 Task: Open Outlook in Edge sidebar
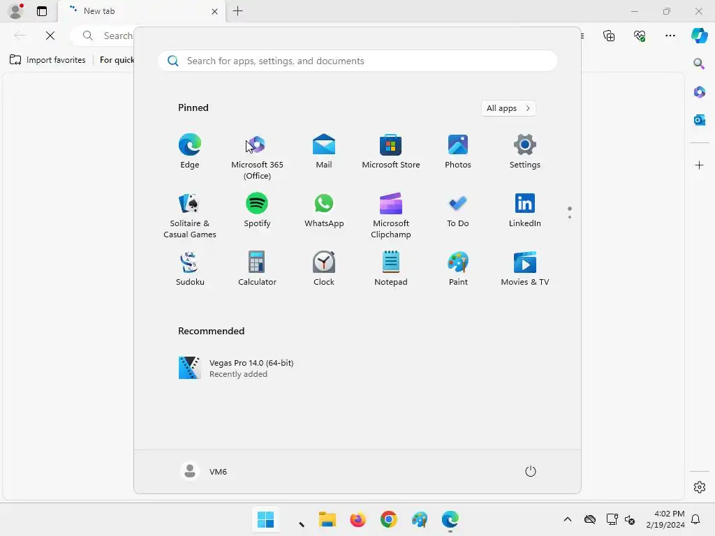point(699,120)
